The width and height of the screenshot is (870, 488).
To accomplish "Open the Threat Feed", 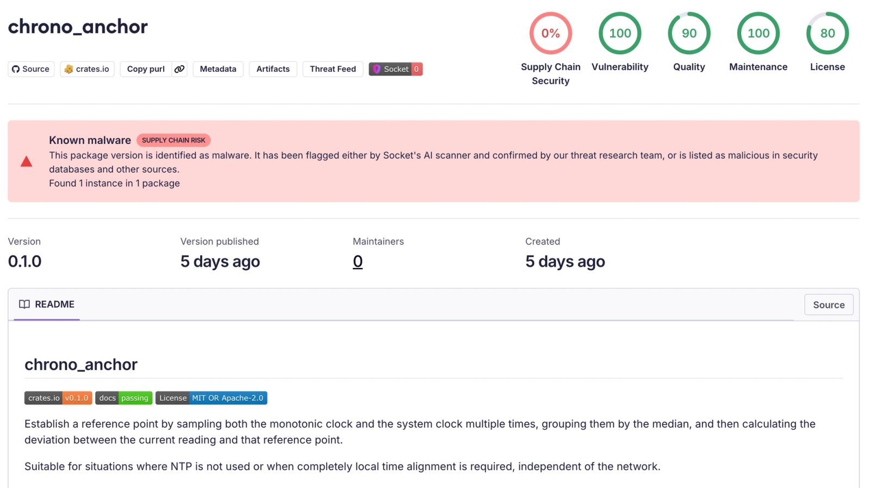I will [x=333, y=69].
